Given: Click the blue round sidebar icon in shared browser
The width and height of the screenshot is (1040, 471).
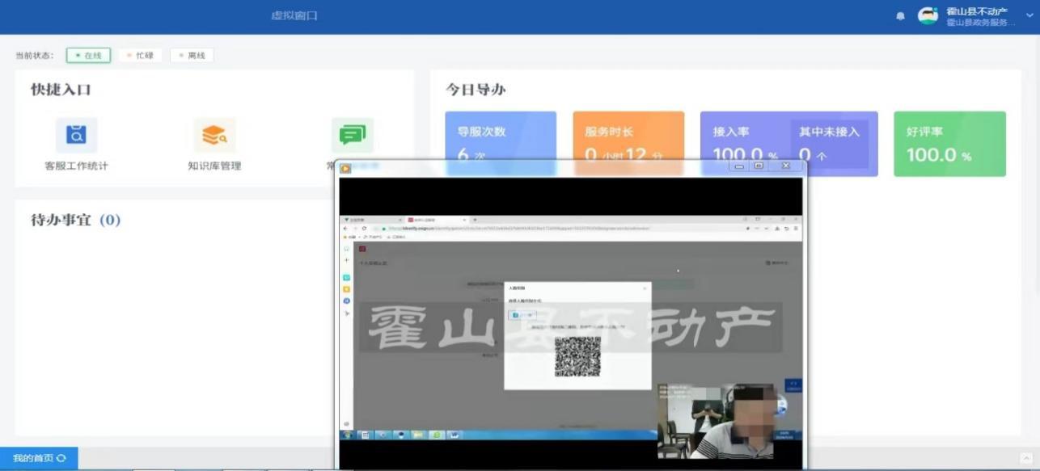Looking at the screenshot, I should pos(346,301).
